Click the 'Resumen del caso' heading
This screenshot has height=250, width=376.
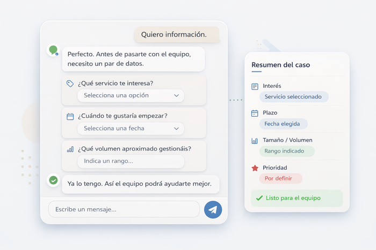tap(281, 65)
